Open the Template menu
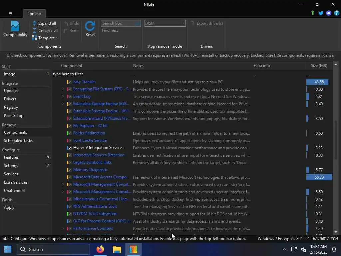The height and width of the screenshot is (256, 341). pos(45,38)
